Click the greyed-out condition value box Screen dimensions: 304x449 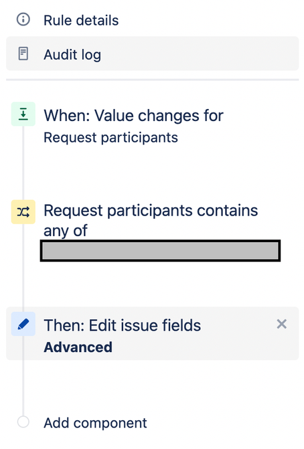point(160,250)
